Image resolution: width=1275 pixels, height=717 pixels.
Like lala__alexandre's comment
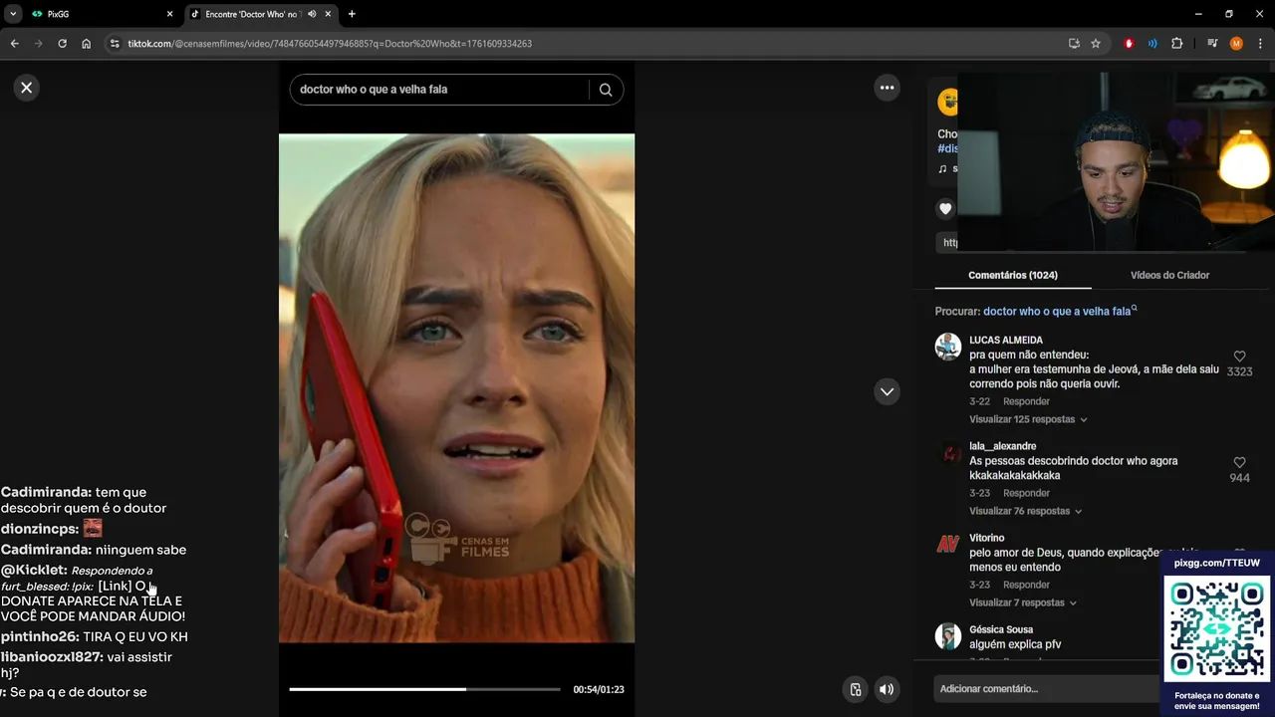click(x=1239, y=463)
